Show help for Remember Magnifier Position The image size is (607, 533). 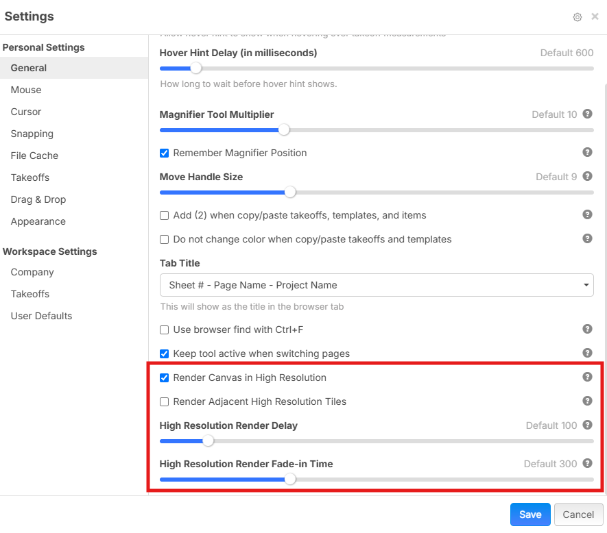(x=587, y=152)
